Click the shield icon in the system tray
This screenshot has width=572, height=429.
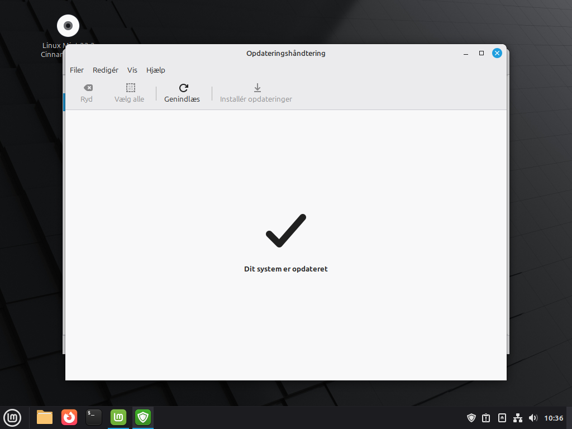(471, 418)
